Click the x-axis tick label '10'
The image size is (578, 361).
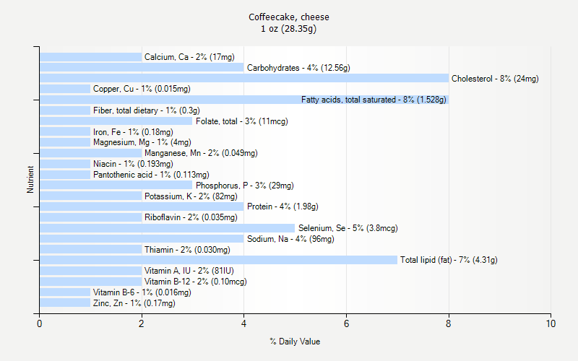tap(551, 323)
